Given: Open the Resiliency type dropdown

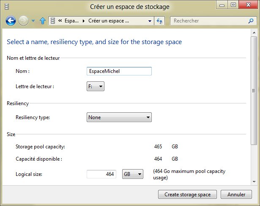Looking at the screenshot, I should pos(119,117).
